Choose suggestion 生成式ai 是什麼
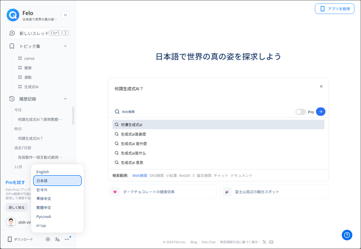 [218, 143]
